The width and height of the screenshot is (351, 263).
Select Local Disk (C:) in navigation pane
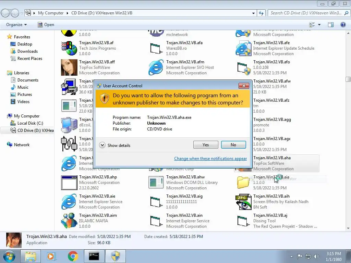coord(30,123)
